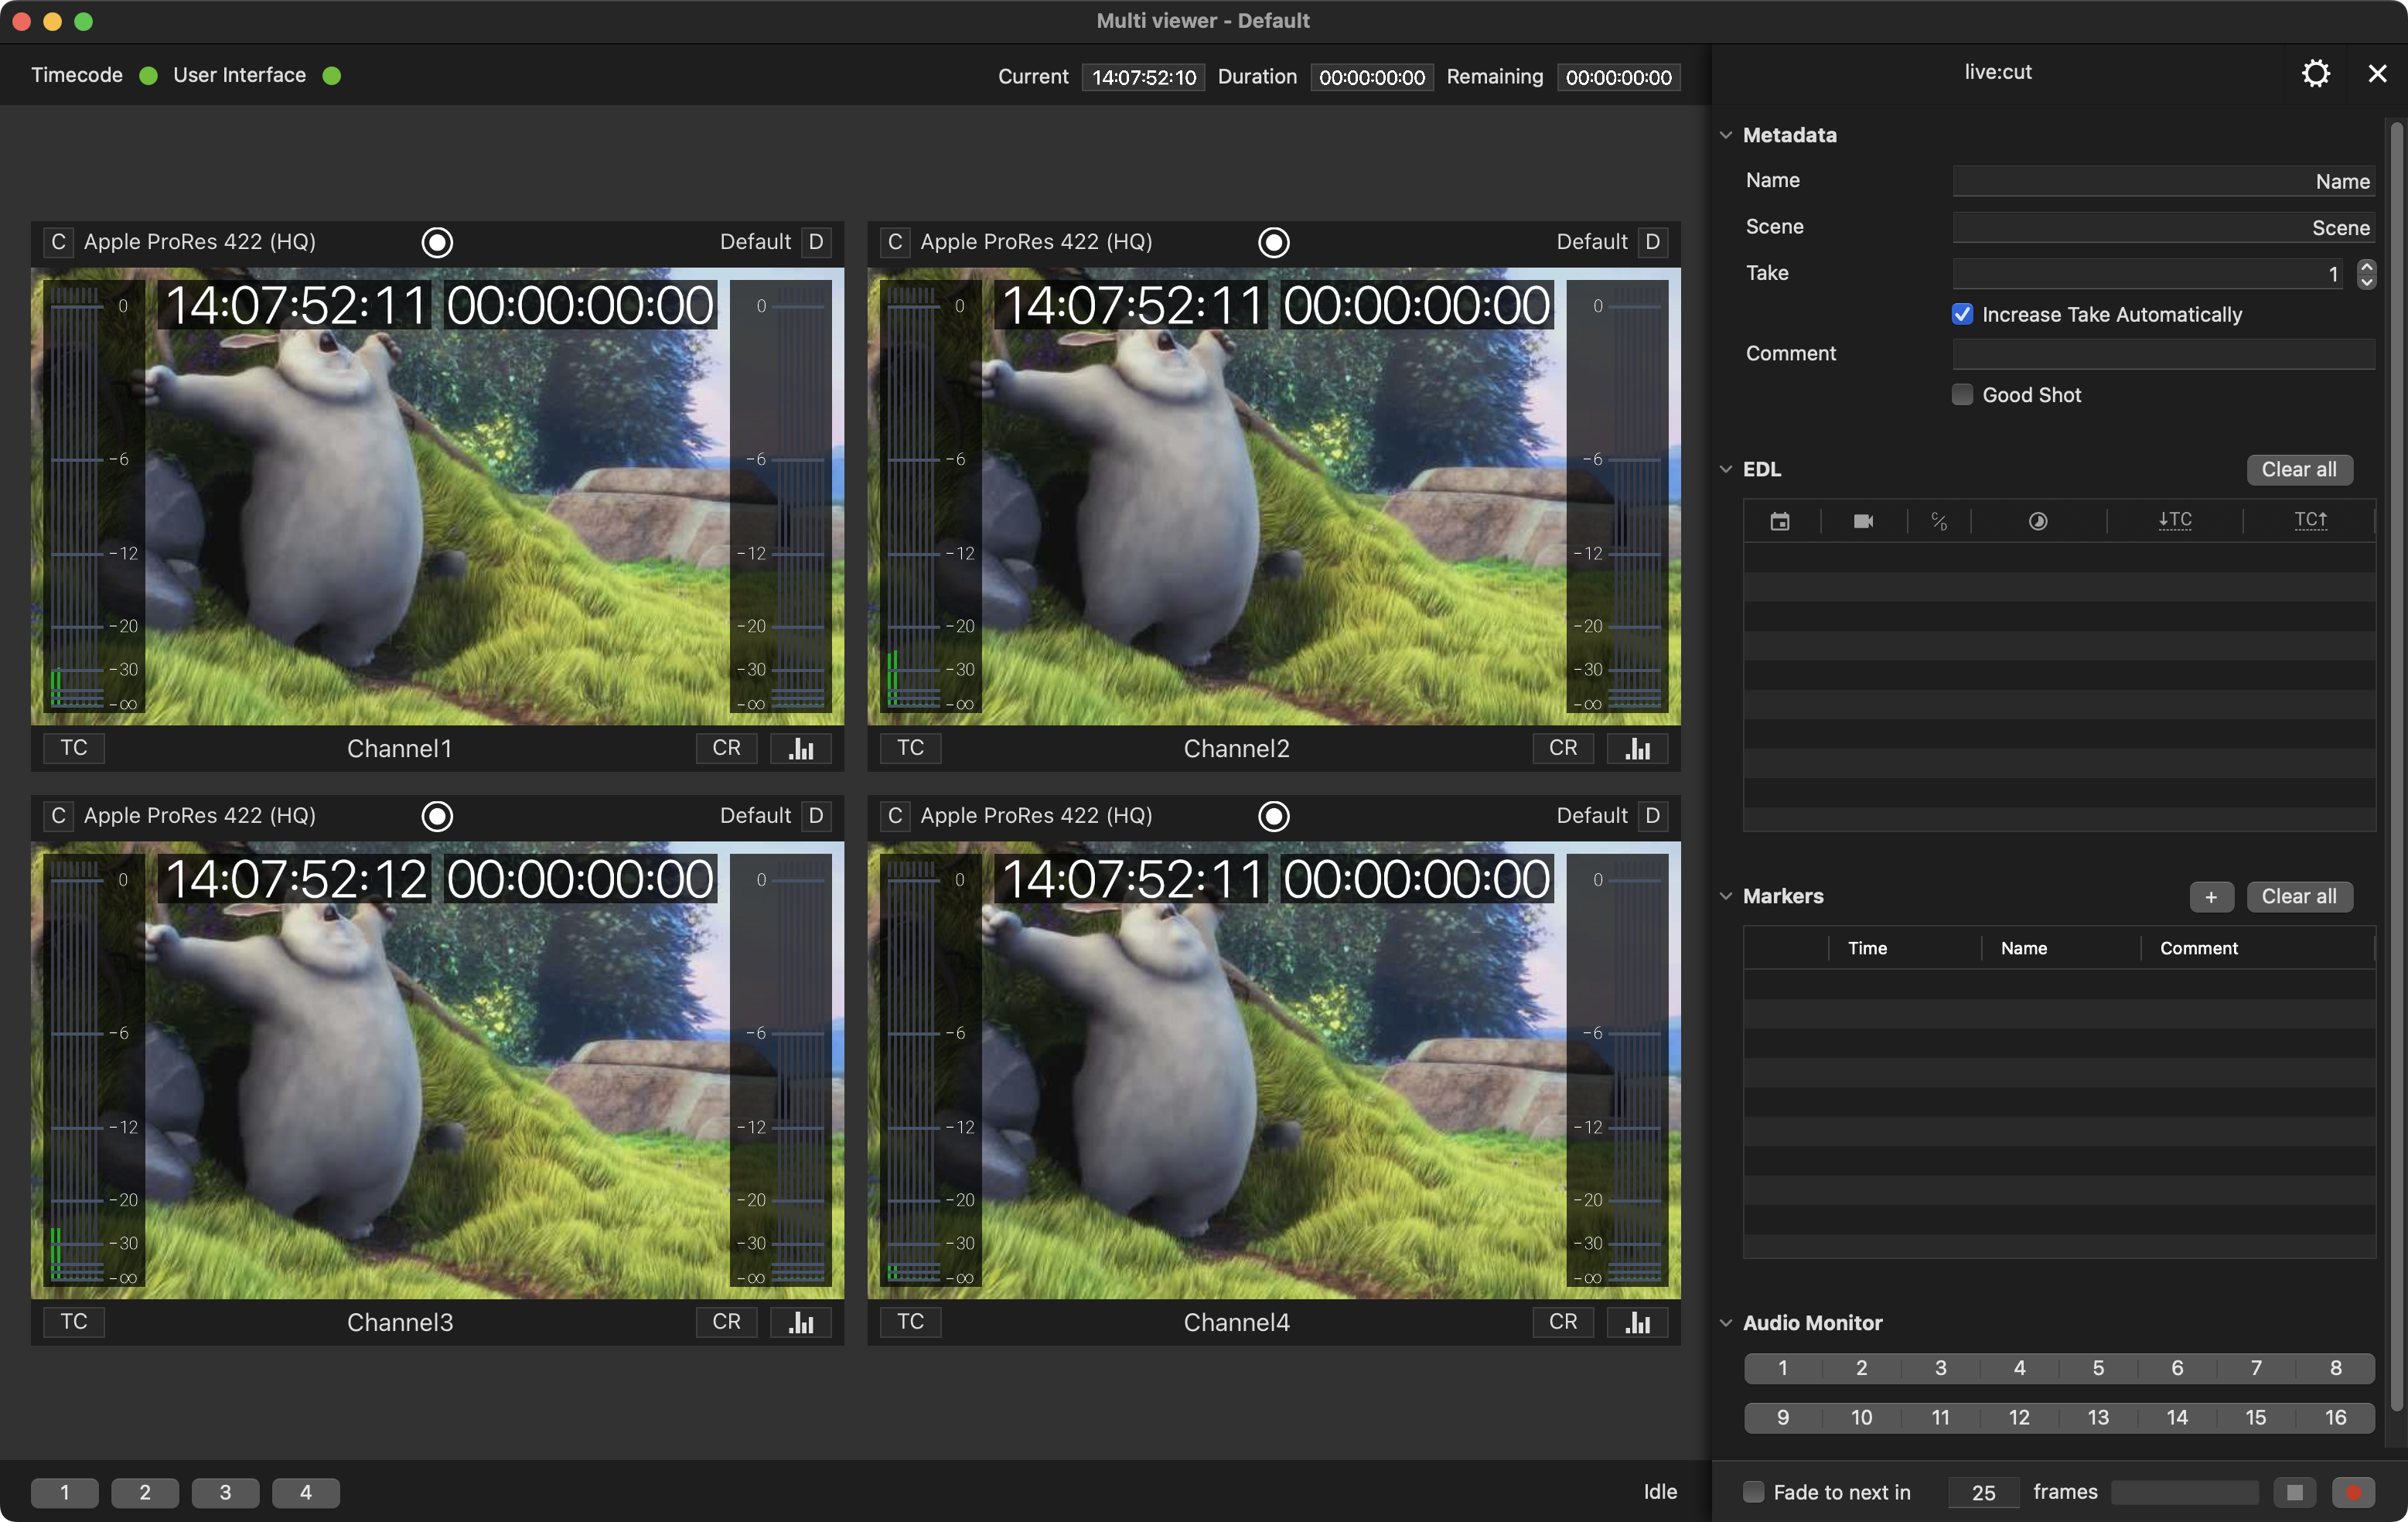The image size is (2408, 1522).
Task: Collapse the EDL section
Action: pyautogui.click(x=1726, y=469)
